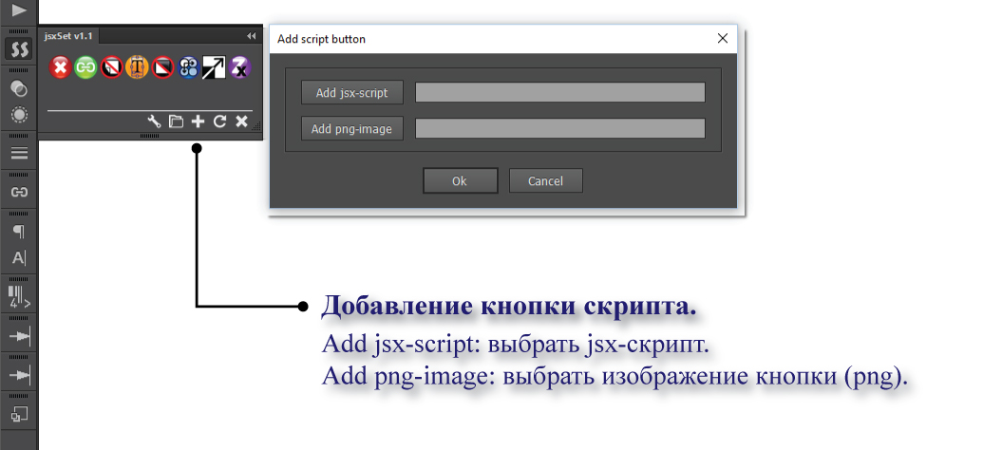Open the Object Styles icon in dock

19,414
